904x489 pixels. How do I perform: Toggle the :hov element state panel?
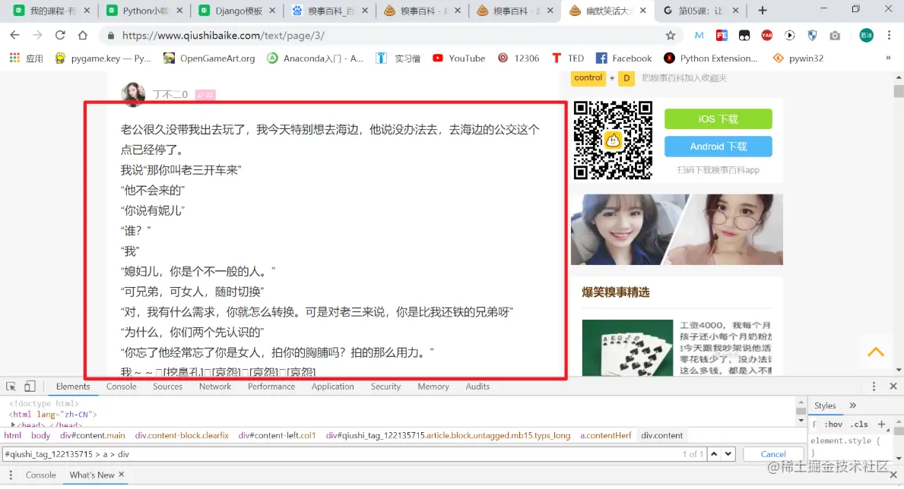click(x=833, y=424)
